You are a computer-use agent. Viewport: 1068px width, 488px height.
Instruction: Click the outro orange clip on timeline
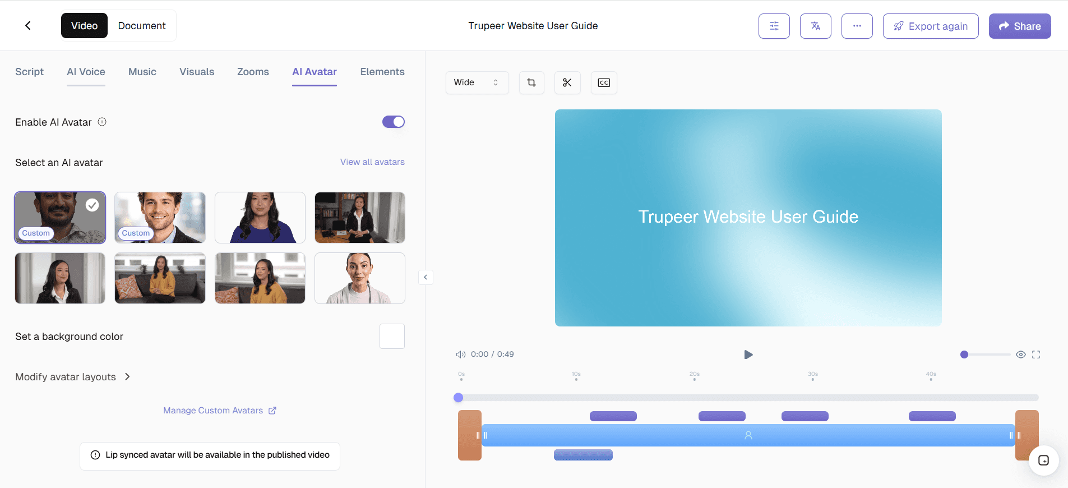pyautogui.click(x=1027, y=435)
